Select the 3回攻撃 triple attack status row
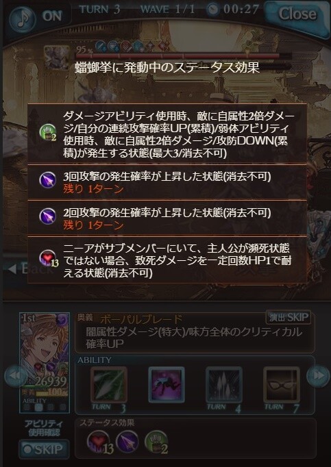The image size is (331, 467). pos(167,183)
